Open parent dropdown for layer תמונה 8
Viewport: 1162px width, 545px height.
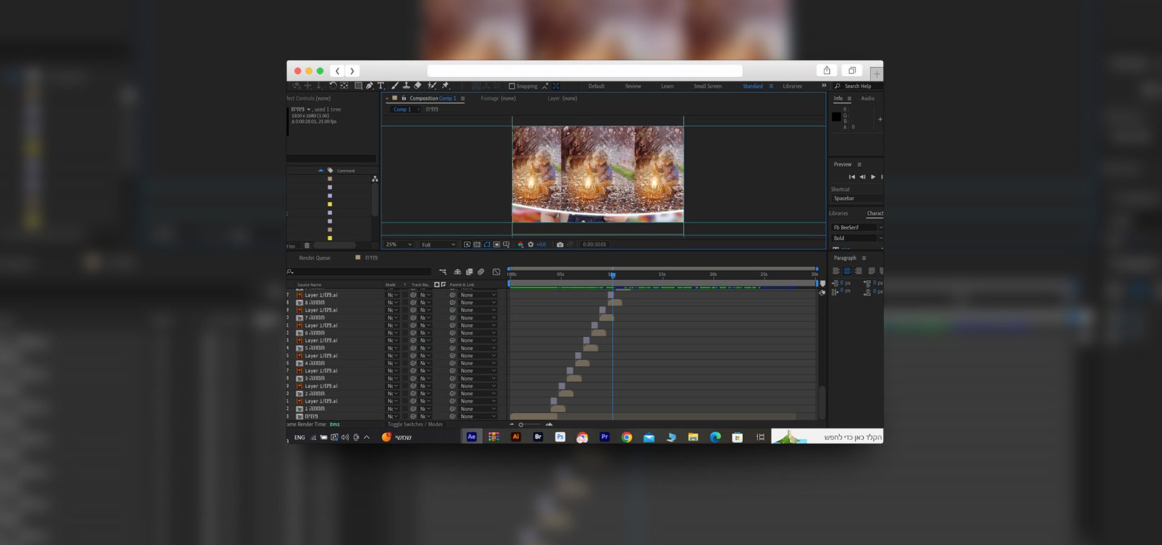[x=478, y=303]
